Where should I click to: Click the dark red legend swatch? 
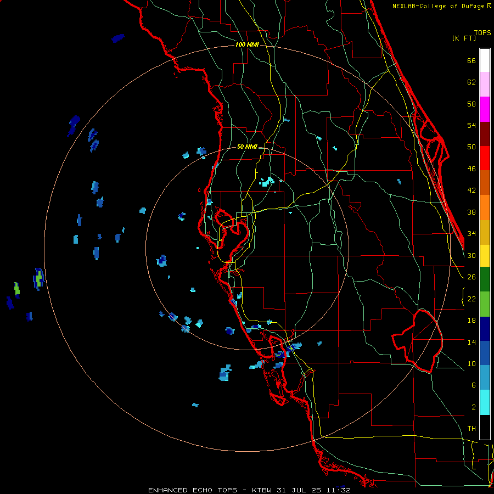(485, 134)
